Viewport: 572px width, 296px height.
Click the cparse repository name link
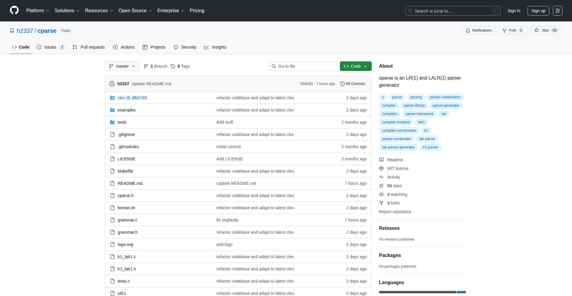click(x=47, y=31)
